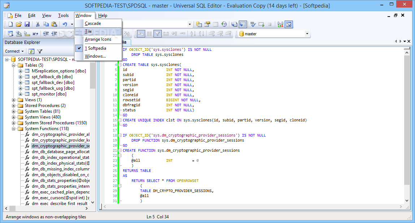Toggle the highlighted filter button in toolbar
Viewport: 415px width, 223px height.
(157, 34)
